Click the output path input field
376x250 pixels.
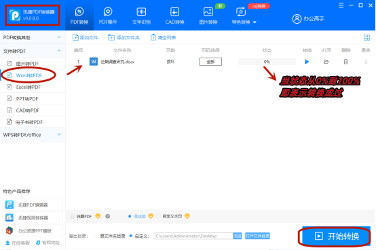click(193, 236)
